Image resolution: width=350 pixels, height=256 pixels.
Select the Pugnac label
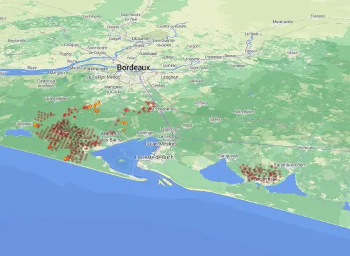66,54
